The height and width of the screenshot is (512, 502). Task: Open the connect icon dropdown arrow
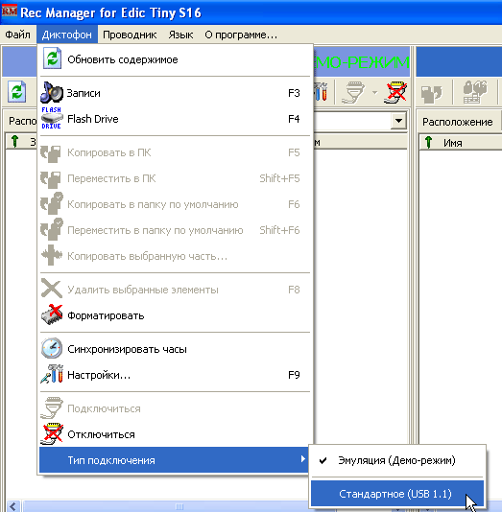(375, 92)
